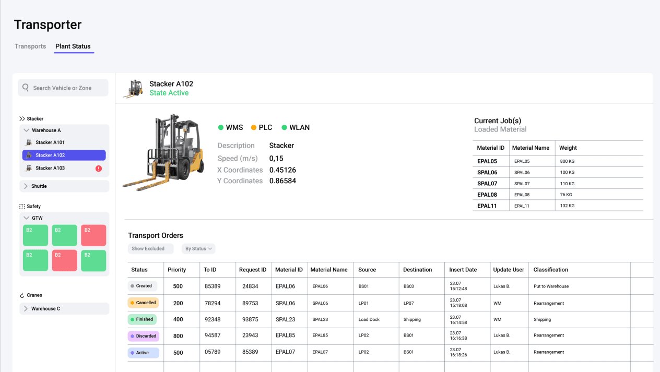Switch to the Transports tab
This screenshot has width=660, height=372.
30,46
